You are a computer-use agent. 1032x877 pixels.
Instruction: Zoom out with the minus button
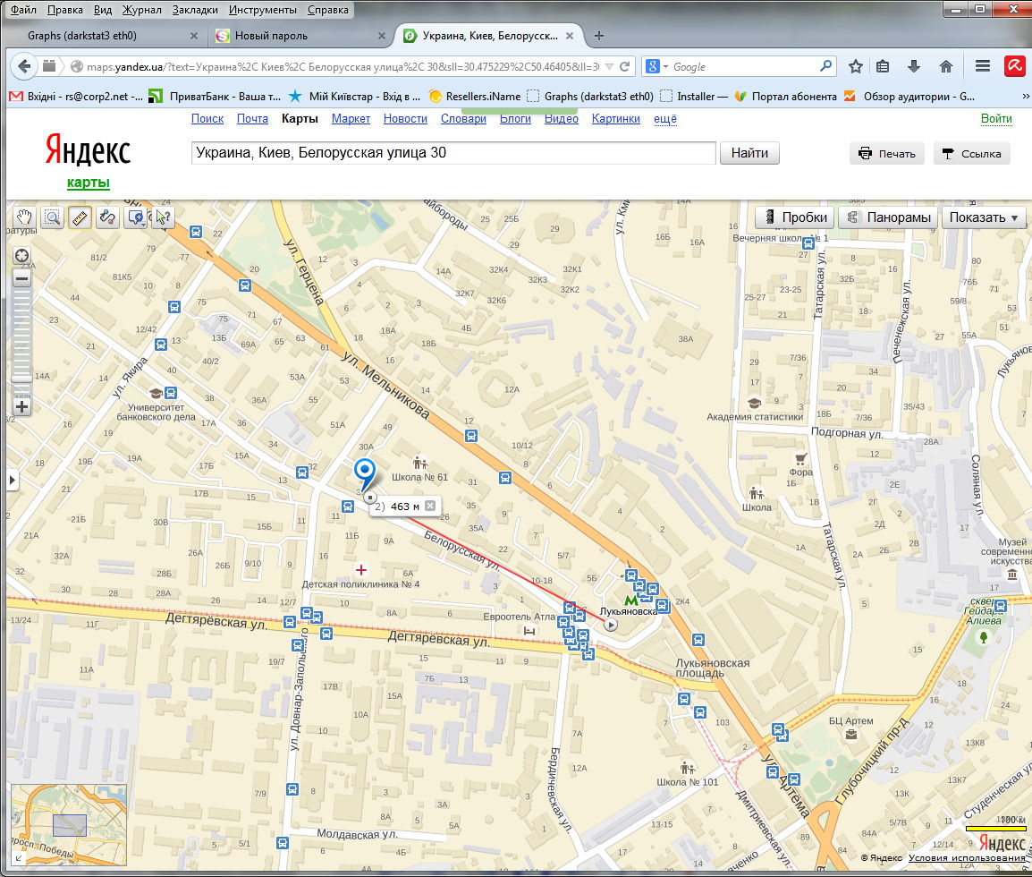coord(21,279)
